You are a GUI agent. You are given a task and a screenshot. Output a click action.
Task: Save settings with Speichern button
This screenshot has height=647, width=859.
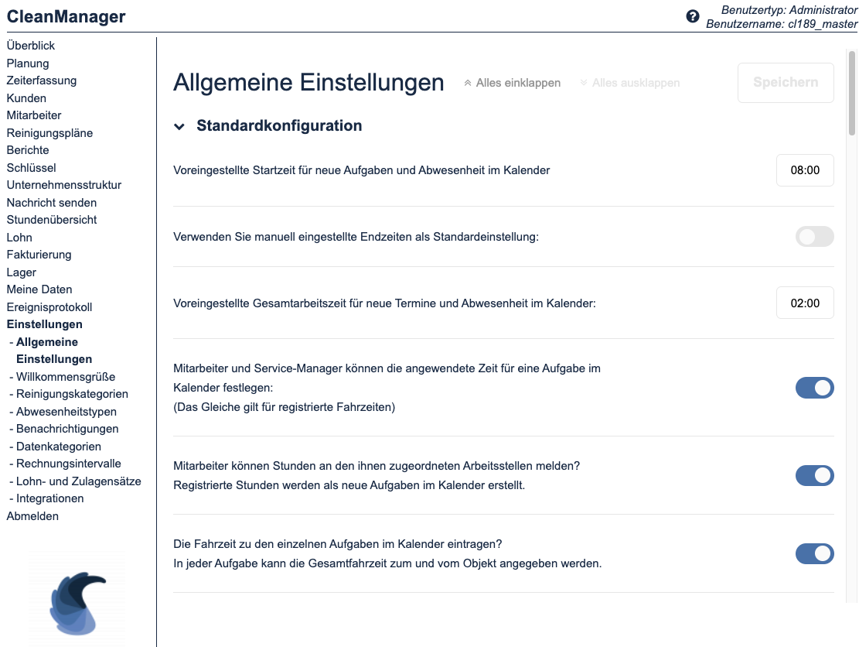[786, 83]
